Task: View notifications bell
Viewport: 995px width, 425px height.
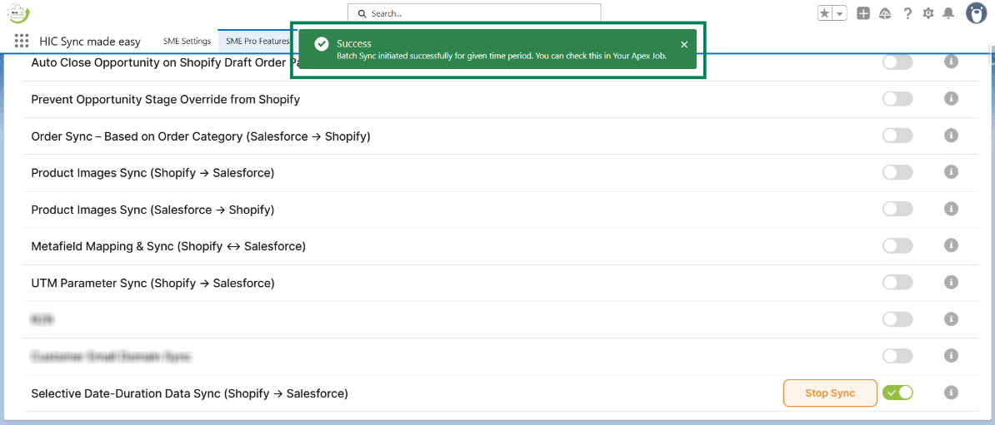Action: click(x=948, y=13)
